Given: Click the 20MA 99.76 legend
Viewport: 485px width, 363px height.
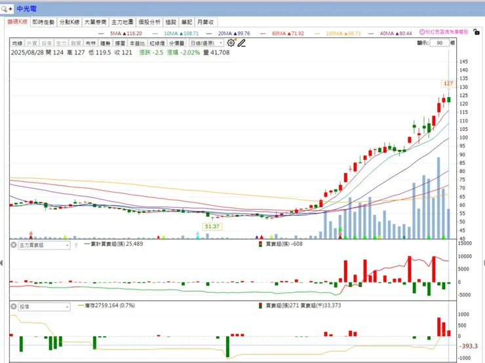Looking at the screenshot, I should coord(234,33).
